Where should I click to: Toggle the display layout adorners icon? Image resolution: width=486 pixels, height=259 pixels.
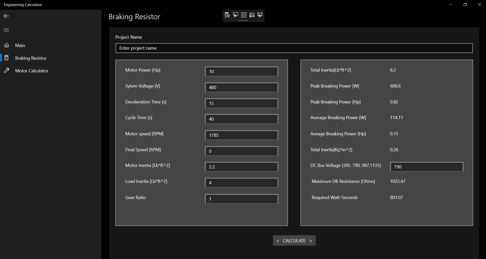click(x=244, y=15)
